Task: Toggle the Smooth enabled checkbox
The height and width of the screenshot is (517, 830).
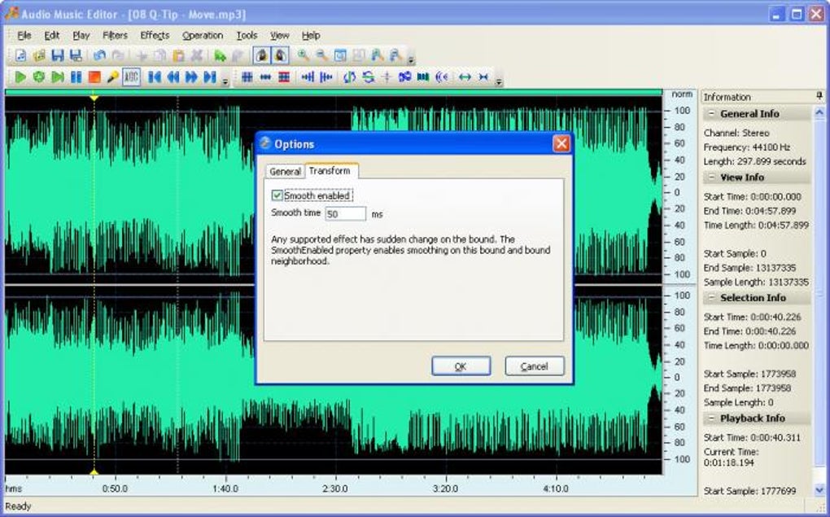Action: tap(277, 195)
